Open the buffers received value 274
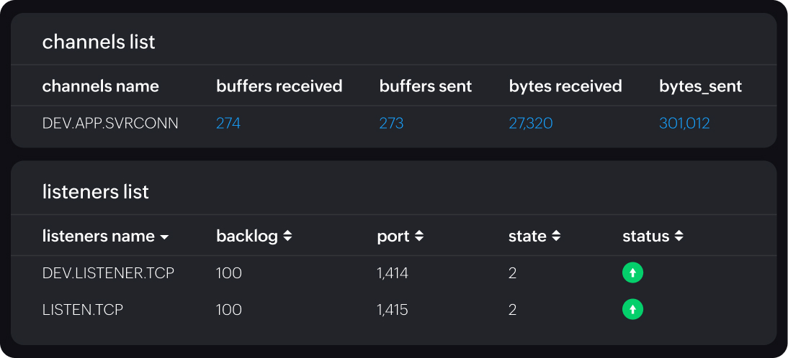 pos(228,124)
